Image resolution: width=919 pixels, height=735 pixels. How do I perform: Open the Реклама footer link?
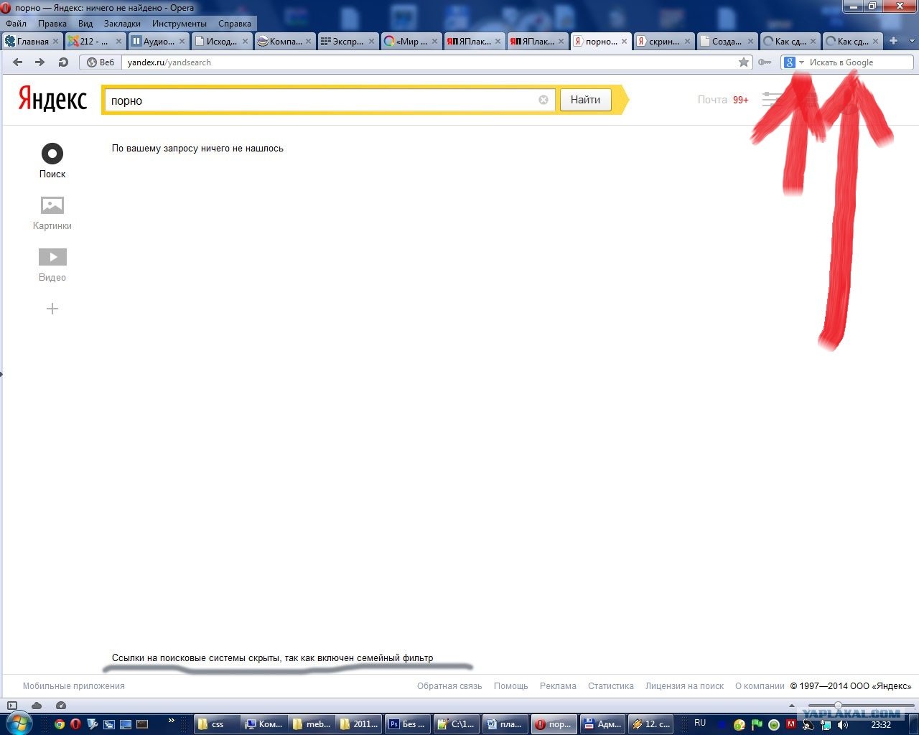(558, 686)
